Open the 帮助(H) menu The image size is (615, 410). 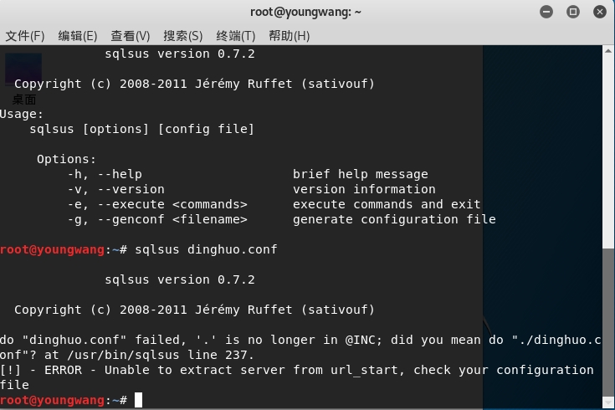click(x=289, y=36)
